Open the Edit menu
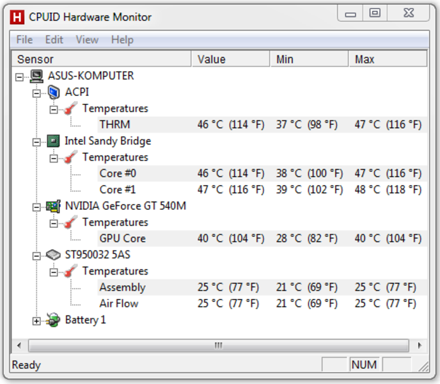 click(x=54, y=40)
